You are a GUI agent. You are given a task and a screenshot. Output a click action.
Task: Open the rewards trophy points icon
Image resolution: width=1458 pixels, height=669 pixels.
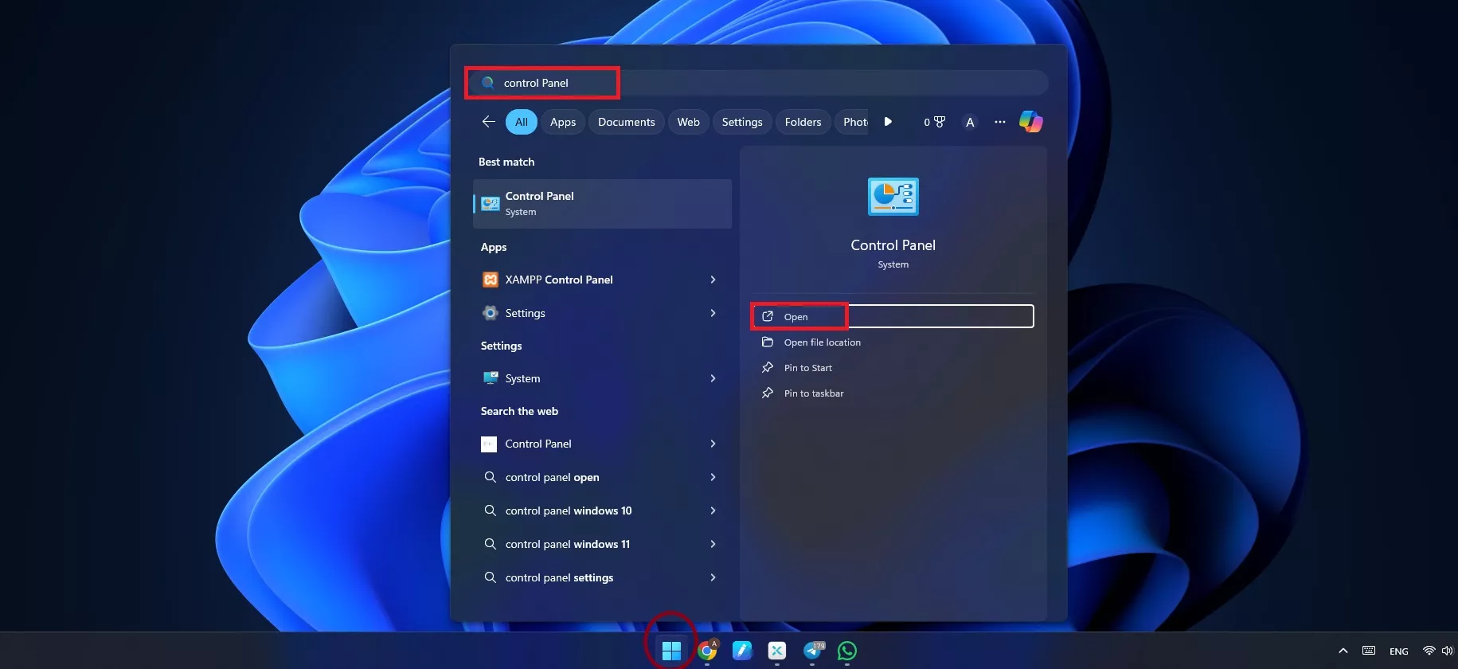(x=935, y=122)
